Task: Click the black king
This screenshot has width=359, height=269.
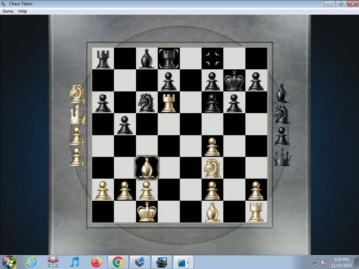Action: coord(234,81)
